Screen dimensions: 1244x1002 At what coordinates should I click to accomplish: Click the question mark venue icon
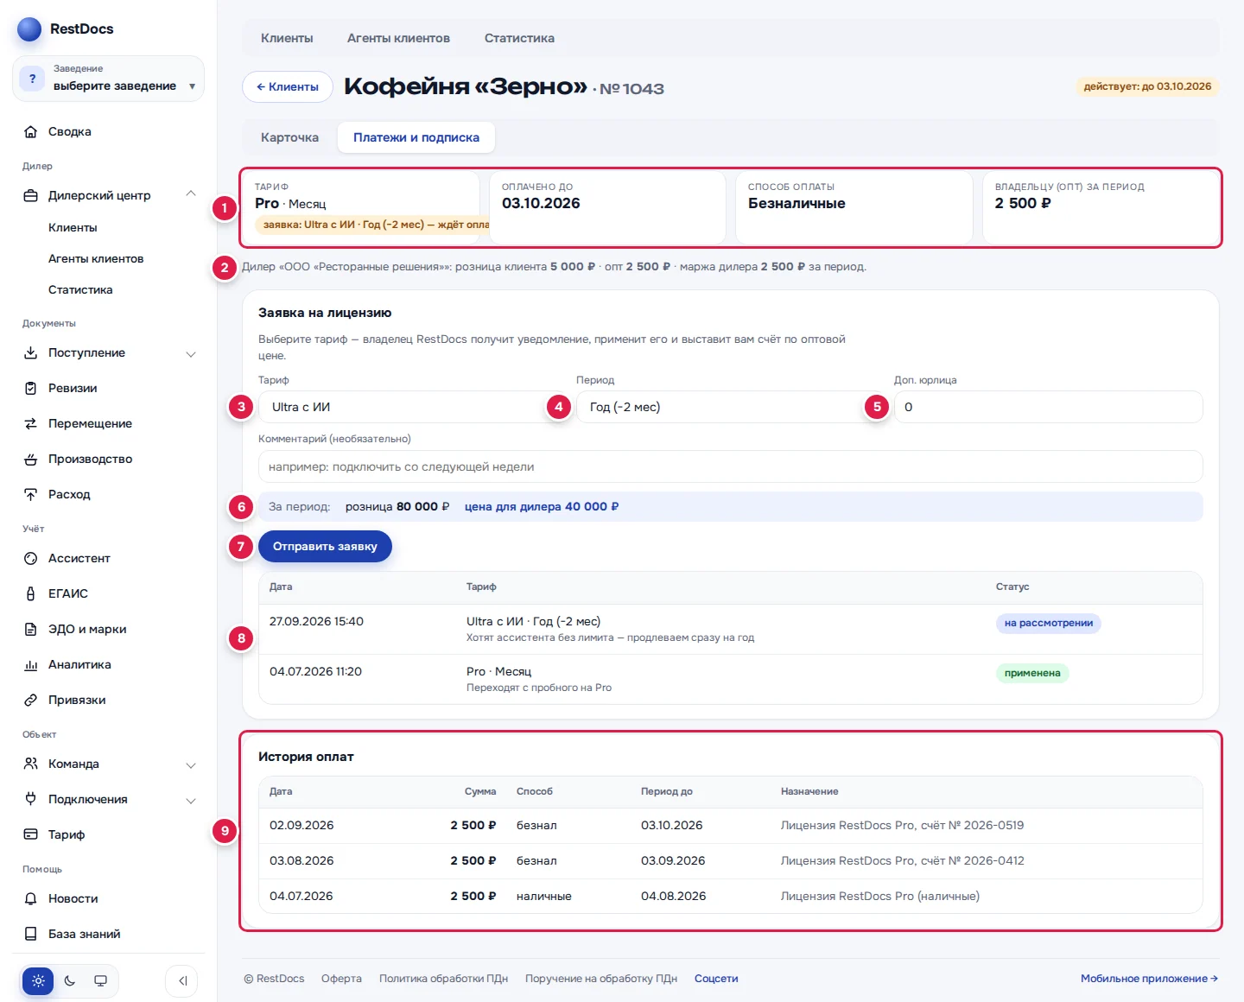coord(33,79)
